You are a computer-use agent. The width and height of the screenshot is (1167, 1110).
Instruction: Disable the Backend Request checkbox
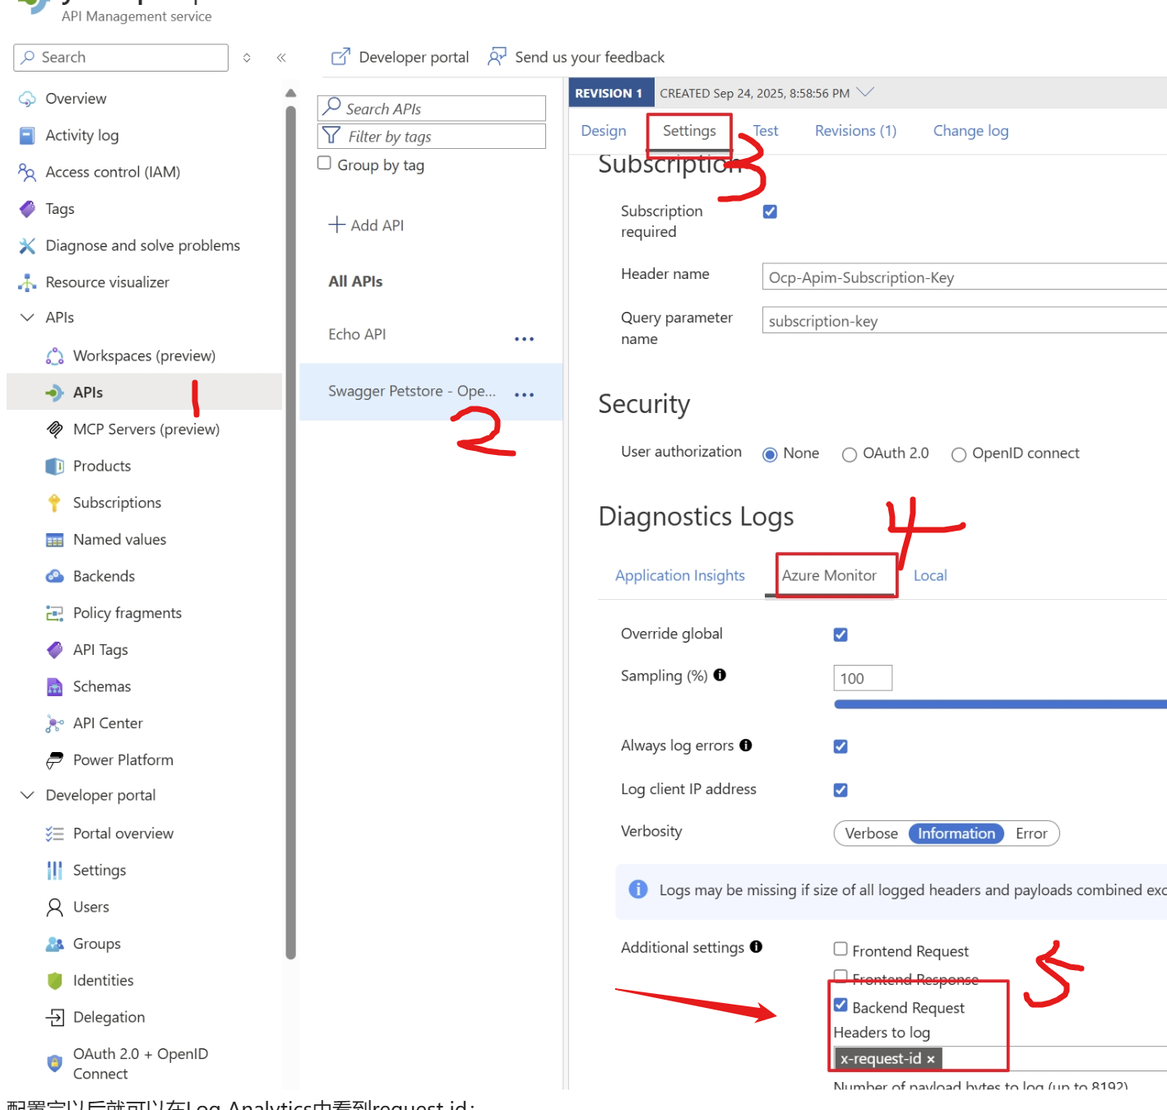[x=841, y=1005]
